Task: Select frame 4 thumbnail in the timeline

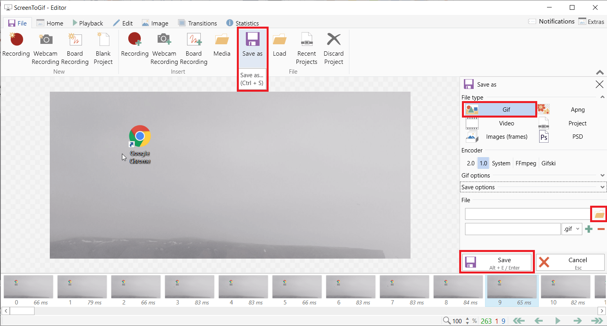Action: (243, 287)
